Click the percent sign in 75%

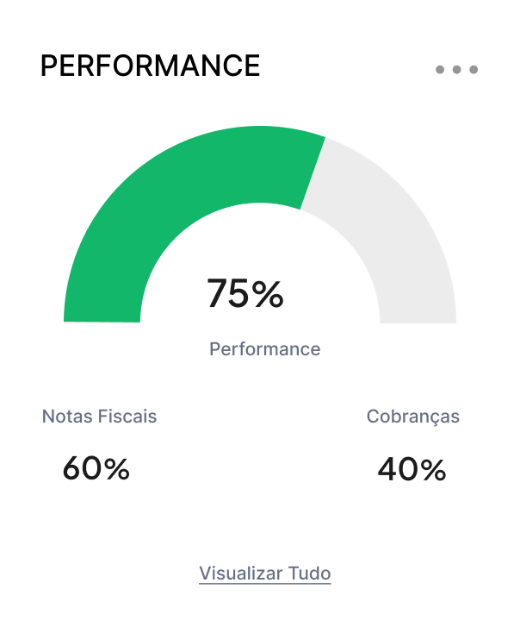269,294
